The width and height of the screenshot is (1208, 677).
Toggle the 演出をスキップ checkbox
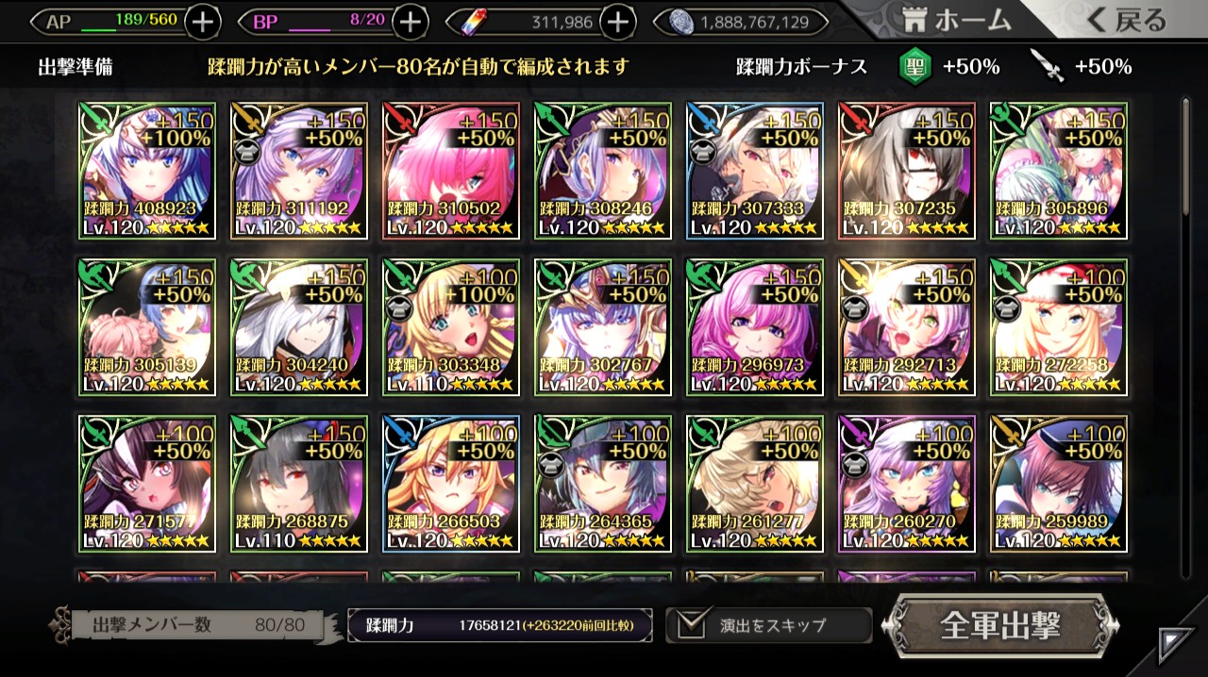point(691,624)
